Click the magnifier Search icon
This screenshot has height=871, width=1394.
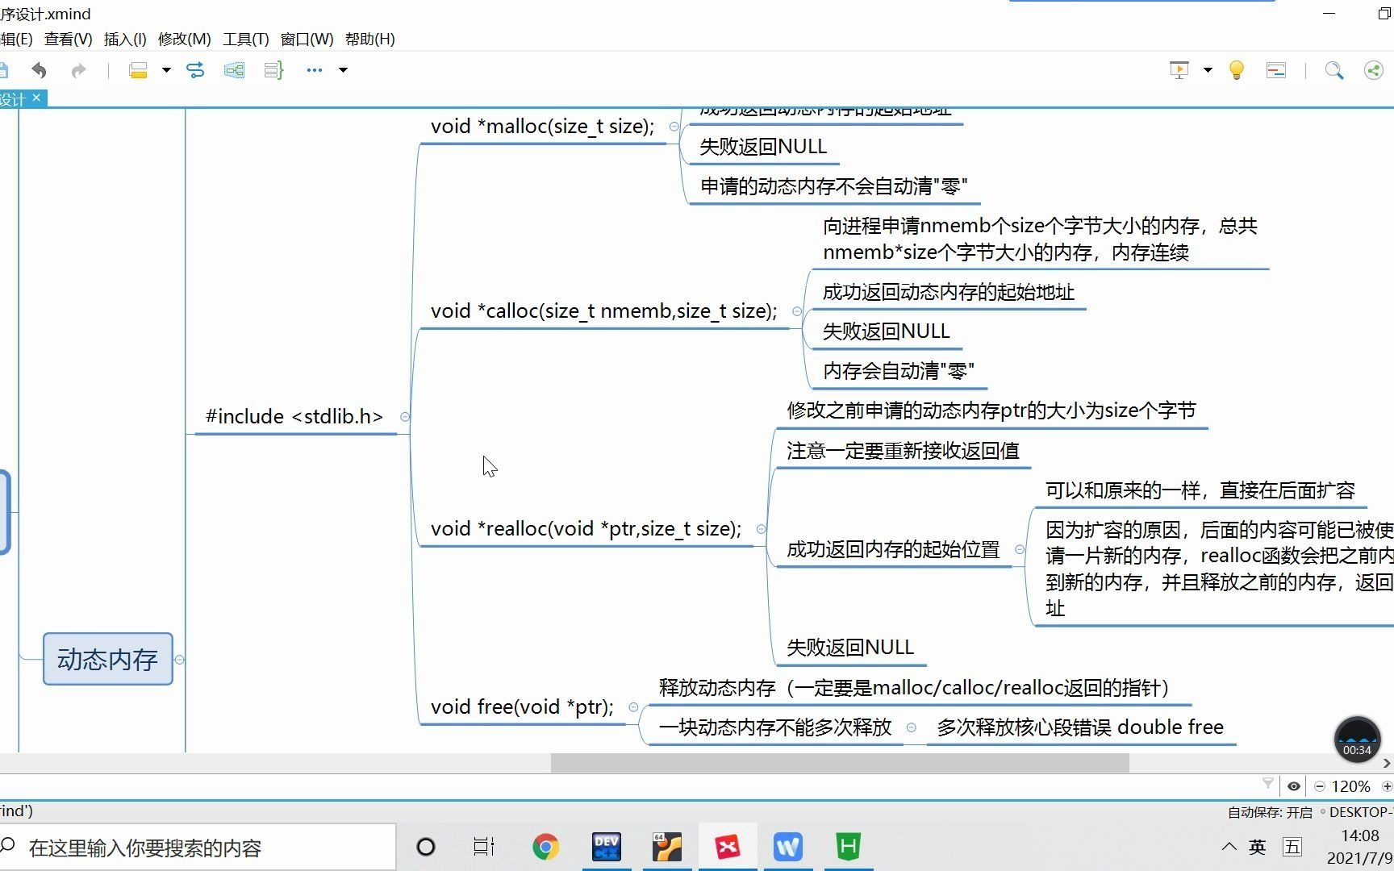pyautogui.click(x=1334, y=70)
